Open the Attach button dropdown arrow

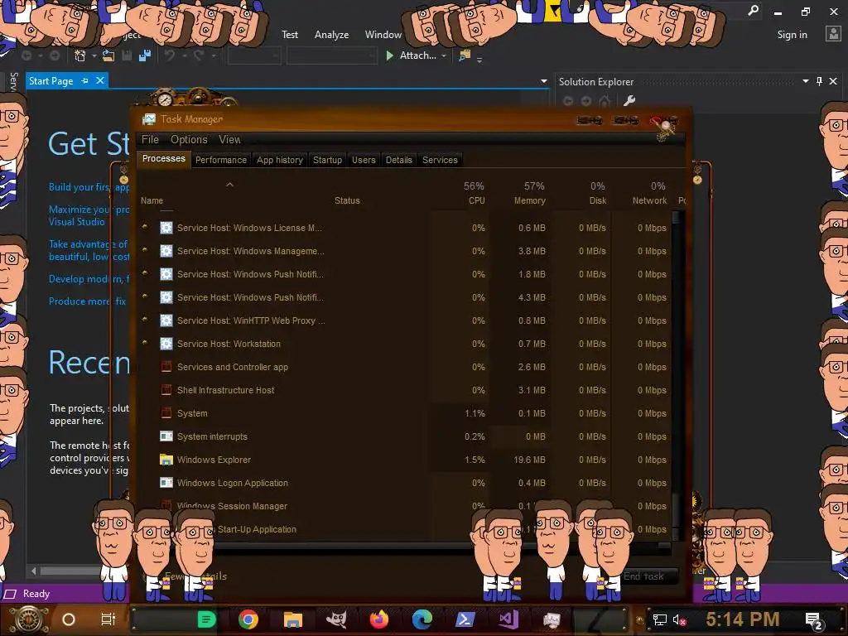(444, 55)
